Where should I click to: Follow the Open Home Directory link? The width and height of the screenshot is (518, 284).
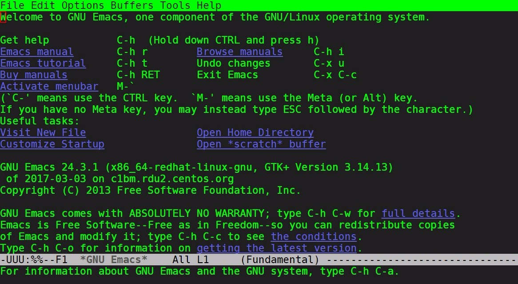coord(255,132)
